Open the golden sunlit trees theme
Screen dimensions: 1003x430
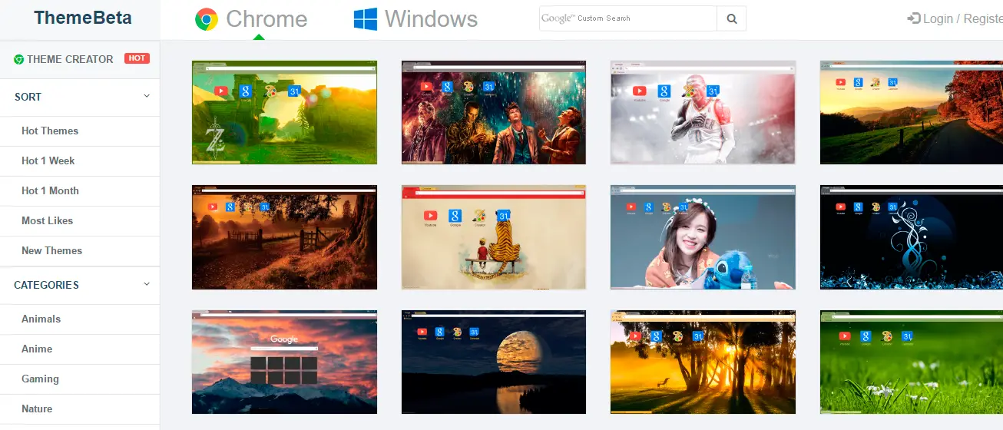coord(703,362)
